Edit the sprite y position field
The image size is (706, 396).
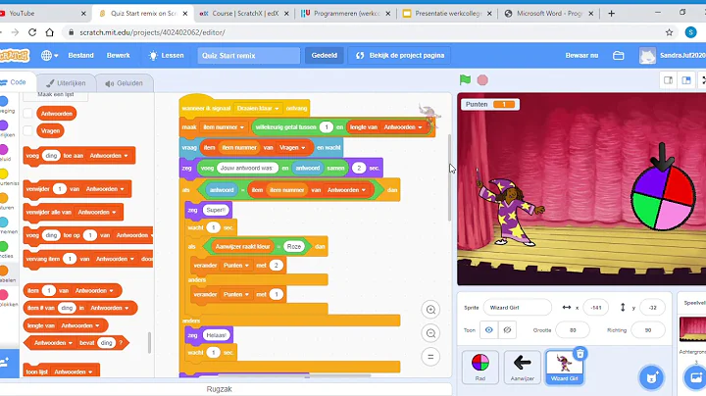point(652,308)
